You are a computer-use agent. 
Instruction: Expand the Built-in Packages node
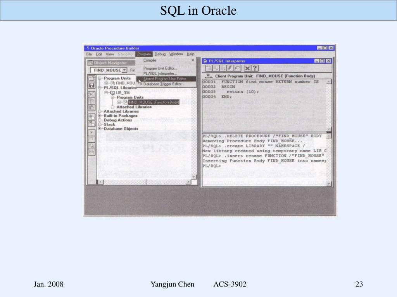pos(100,116)
